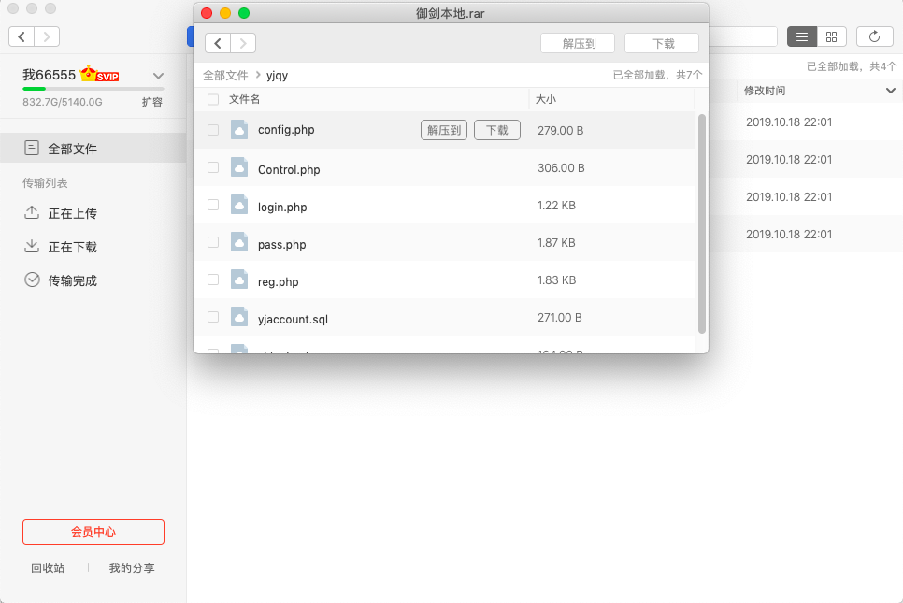Tick the pass.php checkbox
903x603 pixels.
pyautogui.click(x=213, y=243)
